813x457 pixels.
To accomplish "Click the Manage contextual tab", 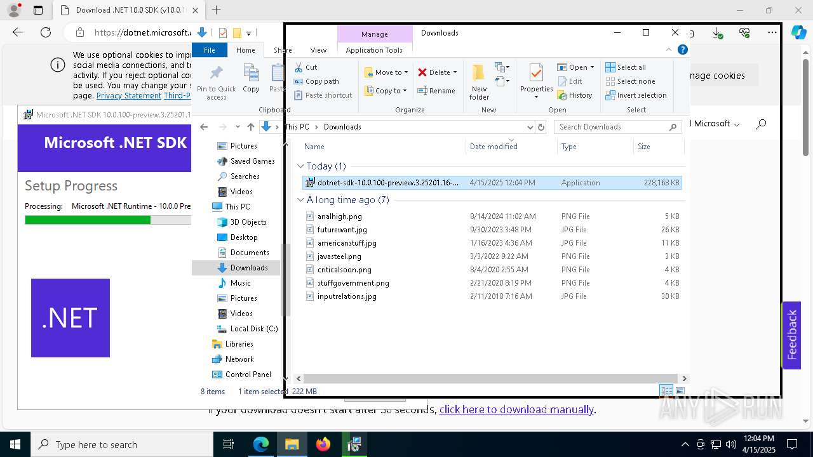I will [374, 34].
